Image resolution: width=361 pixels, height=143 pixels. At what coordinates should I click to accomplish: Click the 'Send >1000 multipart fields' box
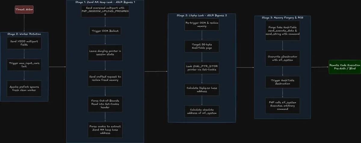[24, 43]
